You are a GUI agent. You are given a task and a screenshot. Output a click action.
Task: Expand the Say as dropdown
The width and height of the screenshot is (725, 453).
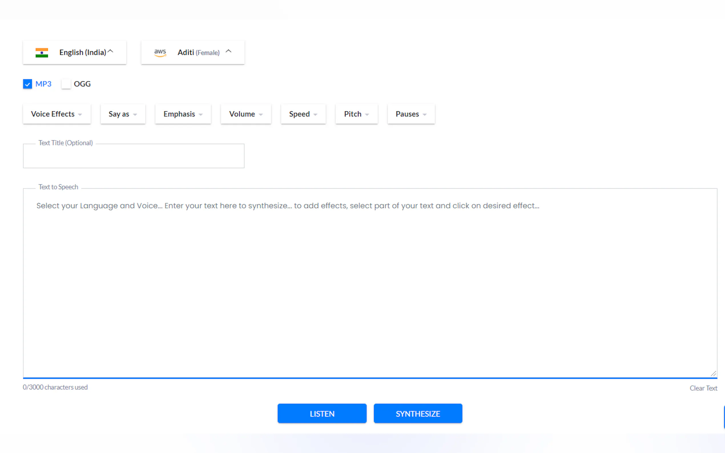pos(123,114)
